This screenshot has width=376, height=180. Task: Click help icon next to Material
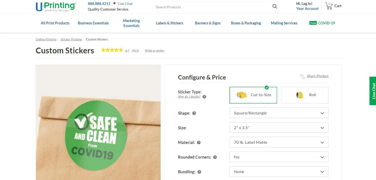(x=199, y=142)
